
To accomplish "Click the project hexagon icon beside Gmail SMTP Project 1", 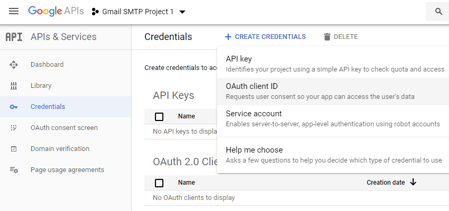I will click(x=95, y=12).
